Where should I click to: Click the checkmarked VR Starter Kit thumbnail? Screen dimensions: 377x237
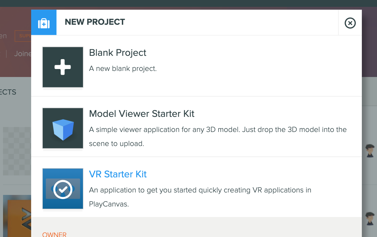click(x=63, y=189)
